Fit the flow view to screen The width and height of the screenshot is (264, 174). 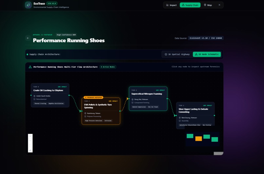[x=30, y=145]
